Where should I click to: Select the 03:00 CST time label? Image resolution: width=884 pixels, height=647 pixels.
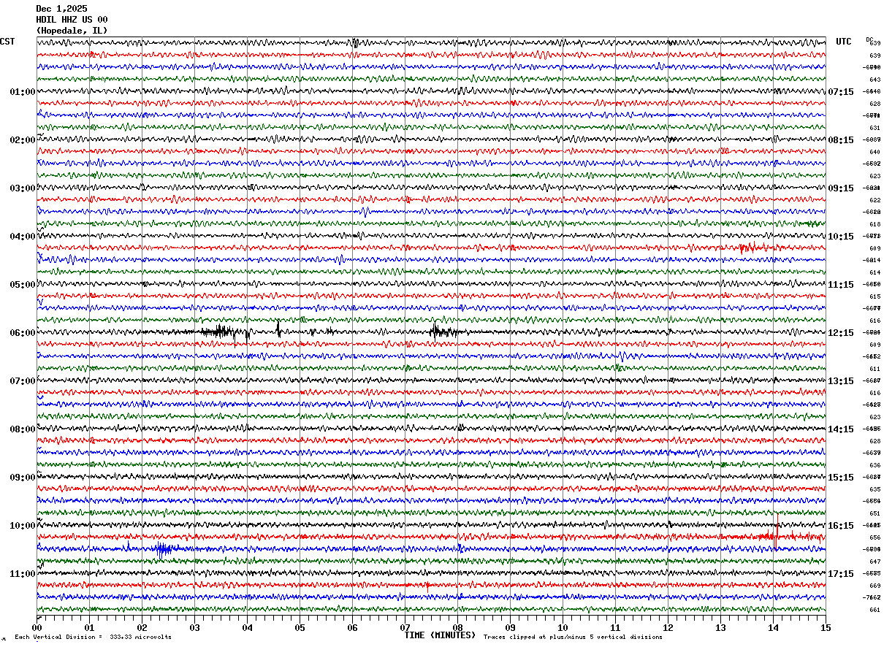point(23,188)
